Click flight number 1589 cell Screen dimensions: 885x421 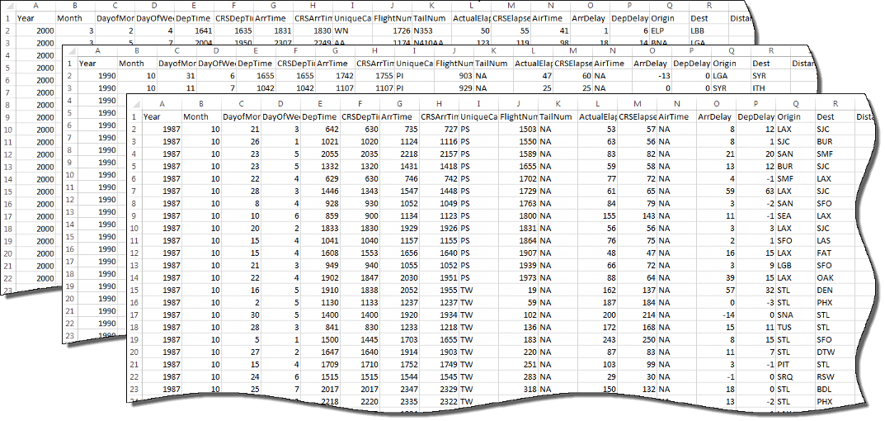[518, 154]
